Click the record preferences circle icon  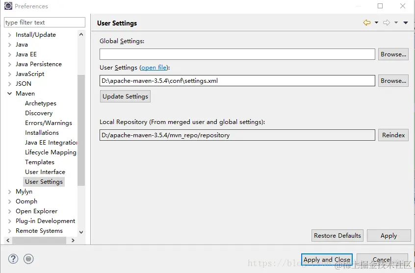point(28,259)
